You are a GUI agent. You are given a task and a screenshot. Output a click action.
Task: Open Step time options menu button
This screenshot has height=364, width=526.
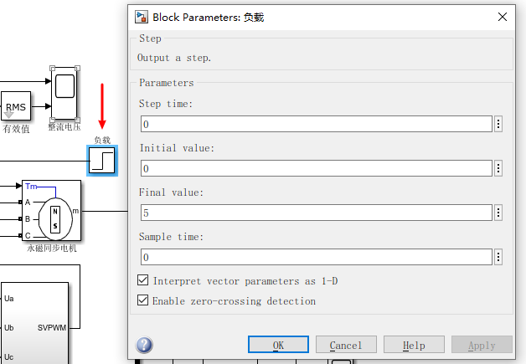pyautogui.click(x=498, y=124)
